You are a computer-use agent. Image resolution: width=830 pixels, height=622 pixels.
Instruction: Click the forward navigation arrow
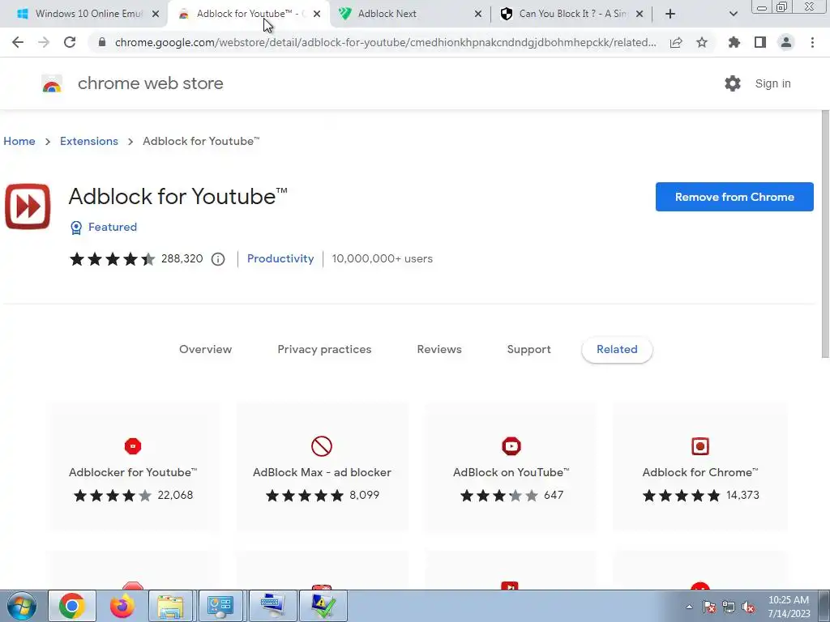click(44, 42)
